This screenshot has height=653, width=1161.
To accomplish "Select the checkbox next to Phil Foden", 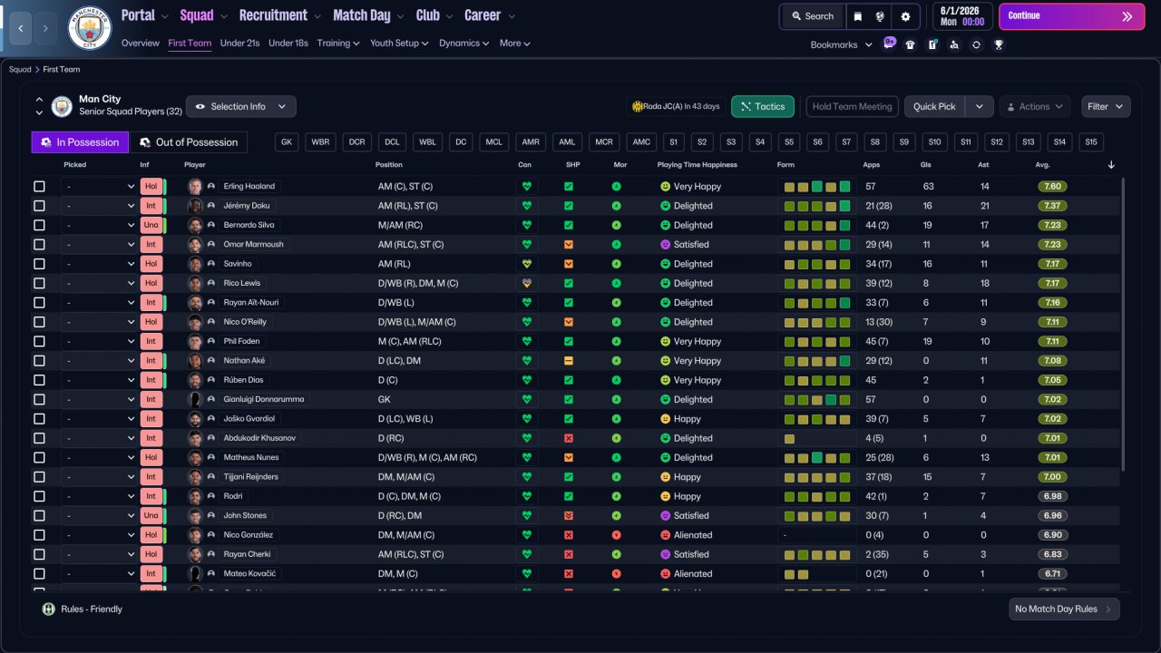I will coord(39,342).
